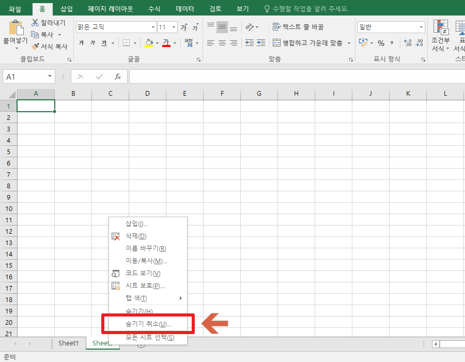Open the copy dropdown arrow
465x362 pixels.
coord(59,35)
